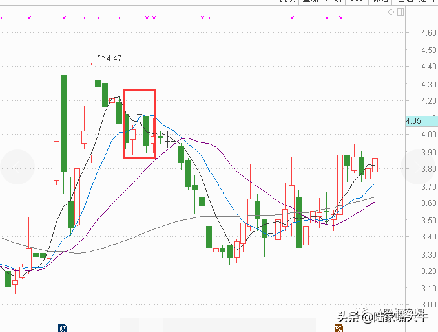This screenshot has height=332, width=438.
Task: Click the 4.40 price axis label
Action: point(428,67)
